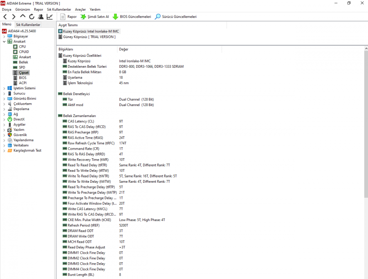Open the Dosya menu
Viewport: 368px width, 279px height.
pos(7,9)
